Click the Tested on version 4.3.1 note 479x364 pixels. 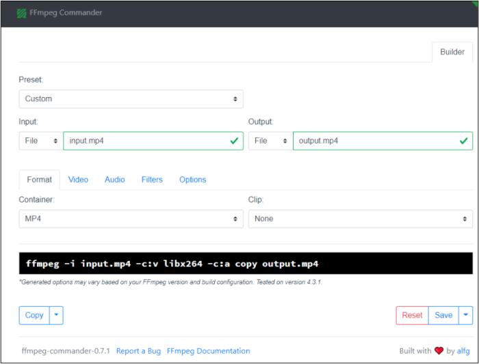289,282
